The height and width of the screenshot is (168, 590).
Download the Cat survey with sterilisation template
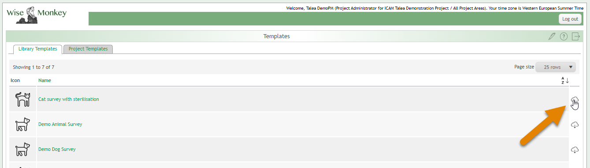point(575,100)
